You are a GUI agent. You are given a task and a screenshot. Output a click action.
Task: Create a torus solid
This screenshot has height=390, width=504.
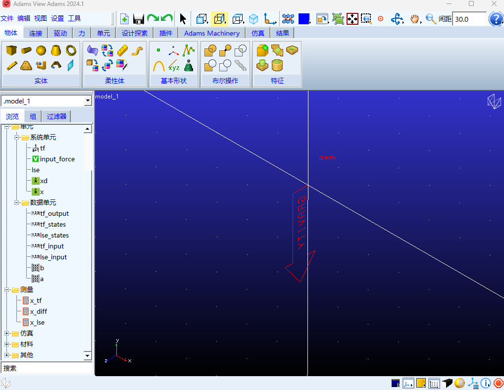pyautogui.click(x=71, y=50)
